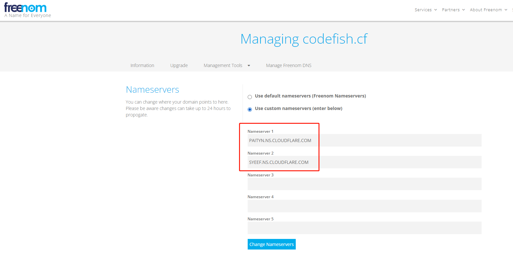The width and height of the screenshot is (513, 254).
Task: Expand the About Freenom menu
Action: pos(489,10)
